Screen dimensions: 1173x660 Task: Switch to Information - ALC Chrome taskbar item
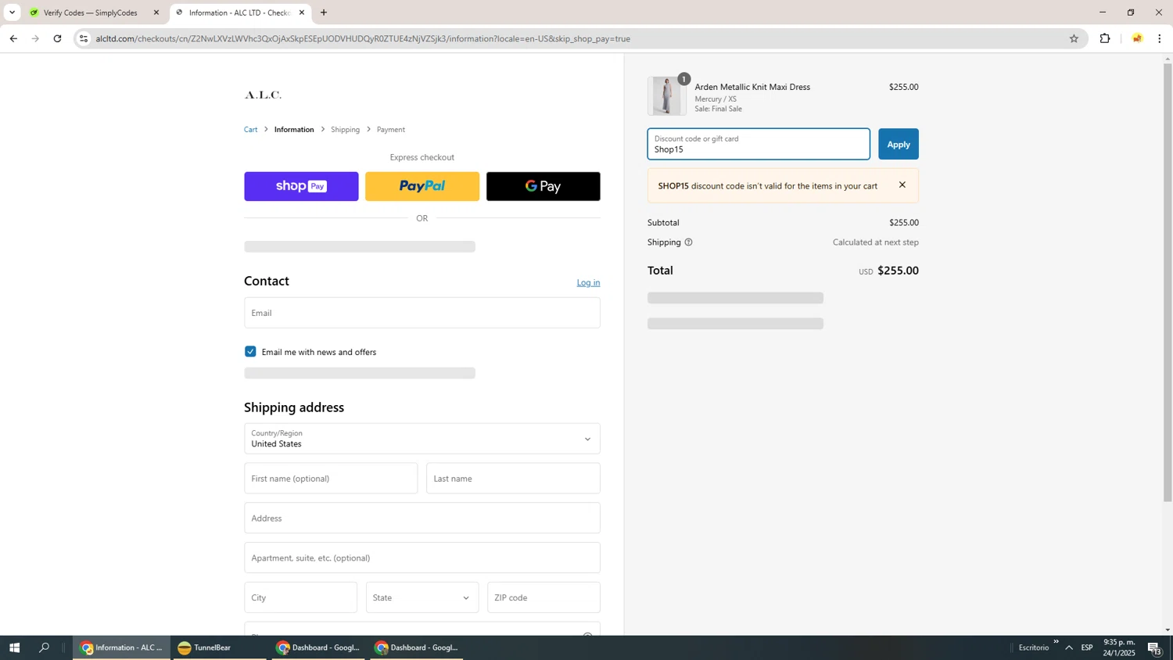[121, 647]
